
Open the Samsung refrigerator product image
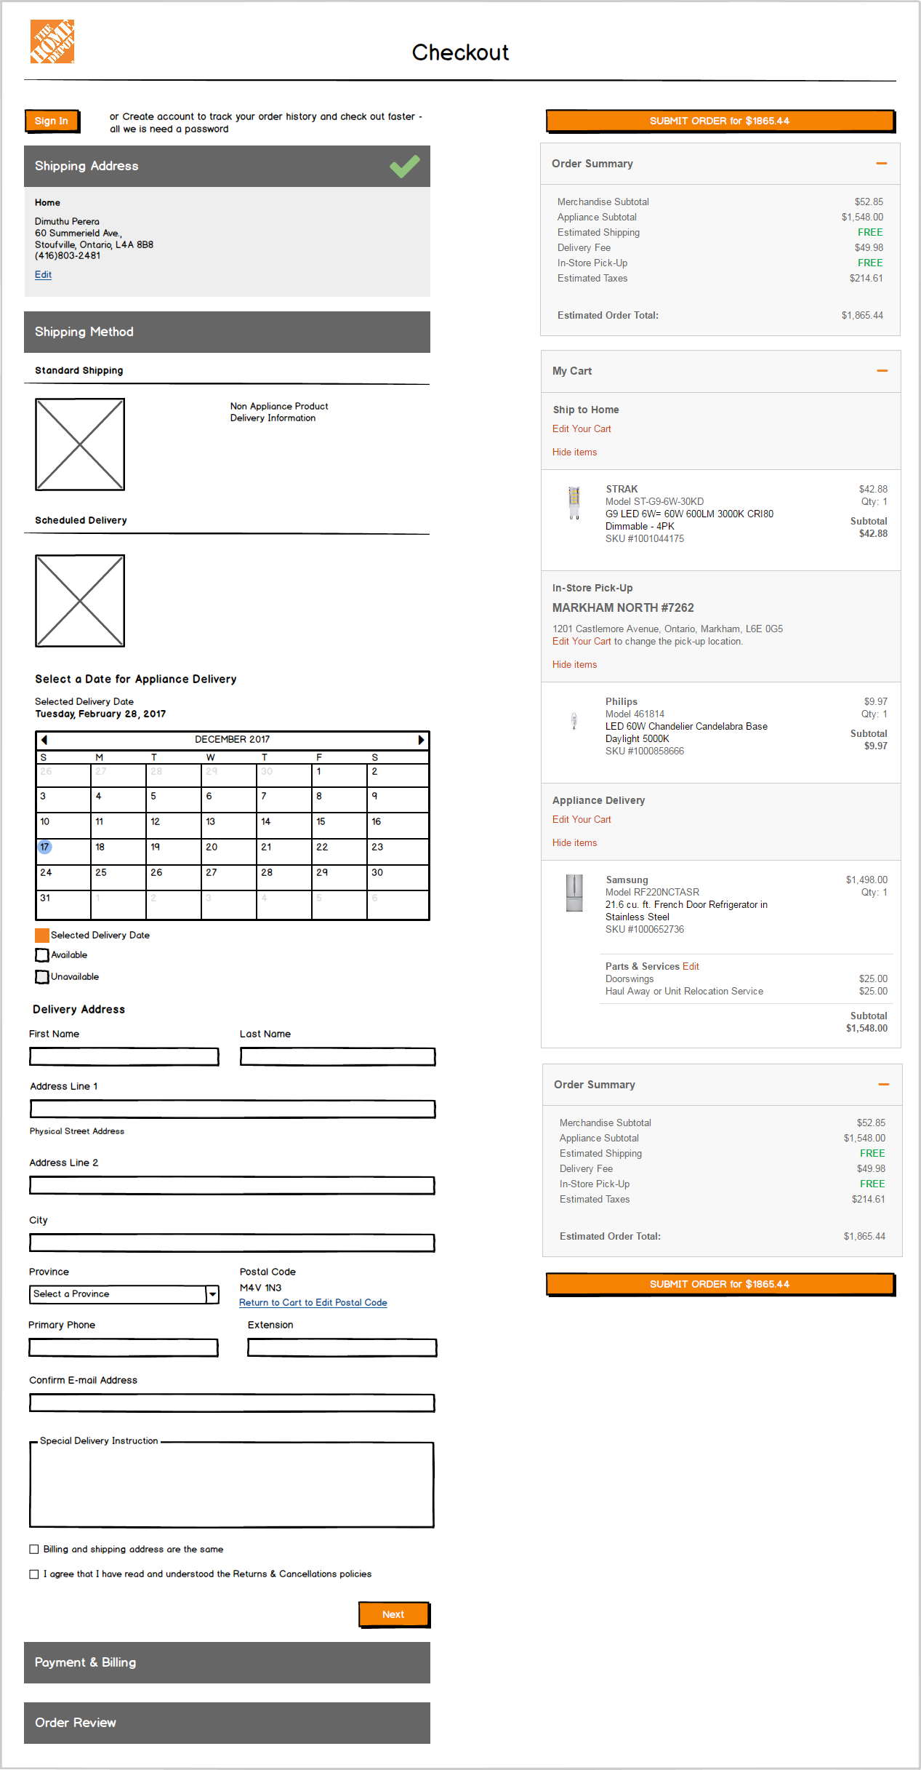pos(574,893)
